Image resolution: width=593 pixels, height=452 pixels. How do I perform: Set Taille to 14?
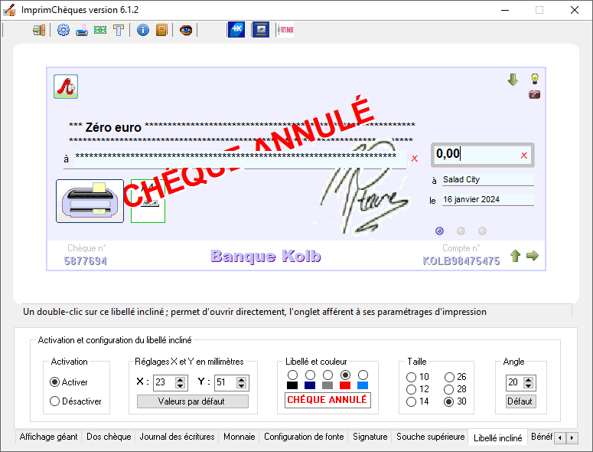(411, 401)
